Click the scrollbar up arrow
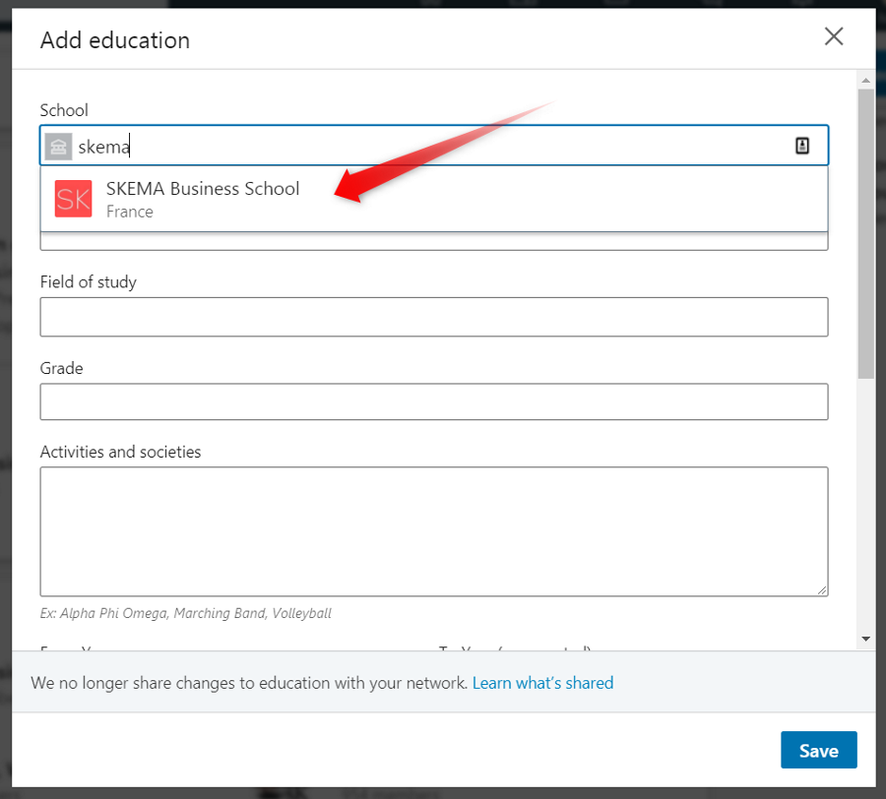 coord(865,80)
